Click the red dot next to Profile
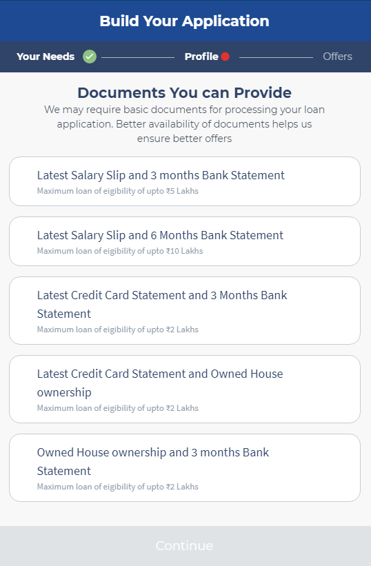371x566 pixels. pyautogui.click(x=225, y=57)
